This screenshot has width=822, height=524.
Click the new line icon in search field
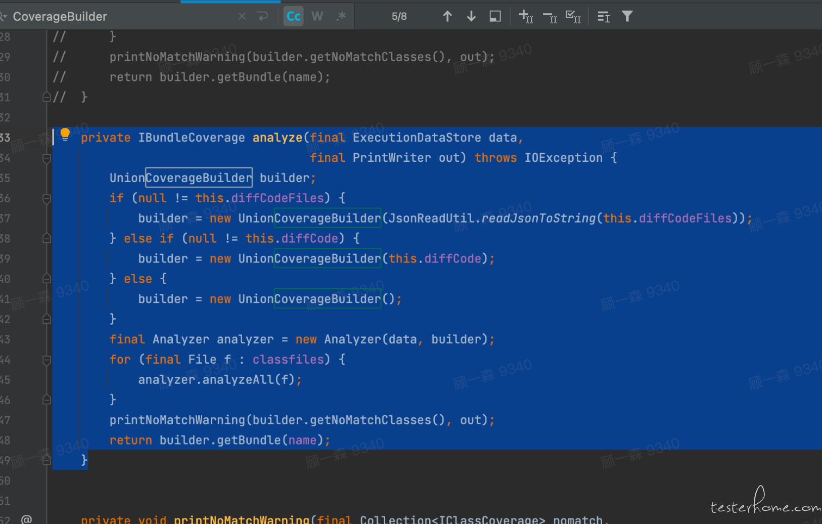(x=263, y=17)
